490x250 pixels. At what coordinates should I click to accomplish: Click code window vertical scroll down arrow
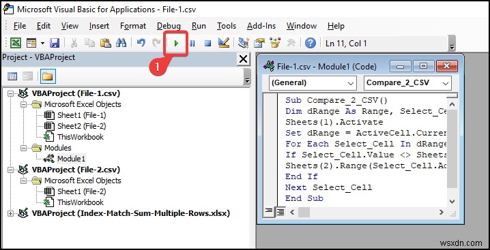coord(452,202)
